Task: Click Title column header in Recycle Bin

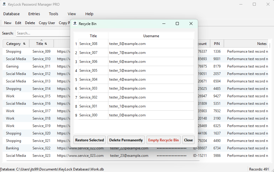Action: [93, 36]
